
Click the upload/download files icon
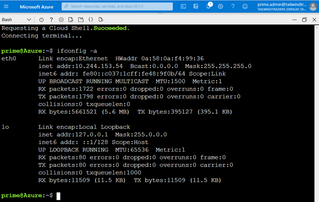71,20
